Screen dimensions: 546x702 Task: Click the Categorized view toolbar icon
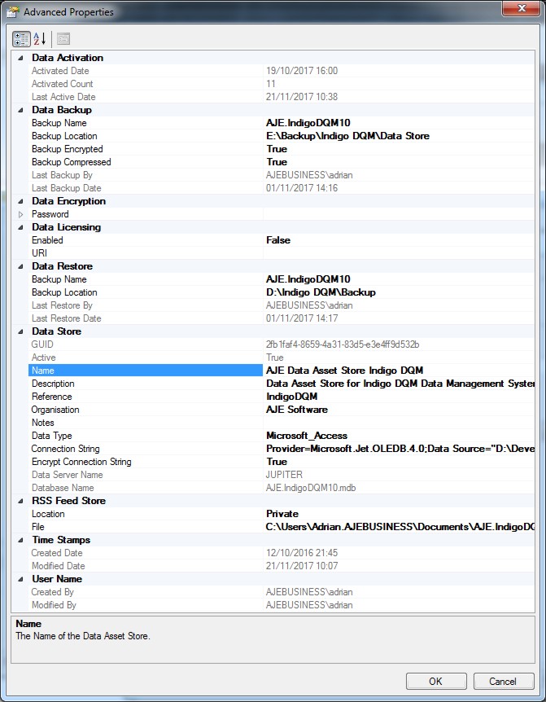[x=21, y=39]
